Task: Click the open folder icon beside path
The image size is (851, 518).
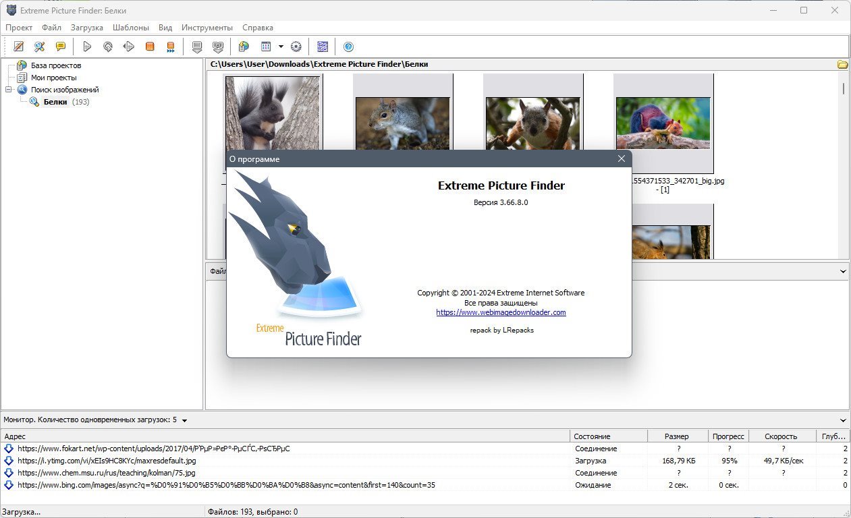Action: click(x=842, y=65)
